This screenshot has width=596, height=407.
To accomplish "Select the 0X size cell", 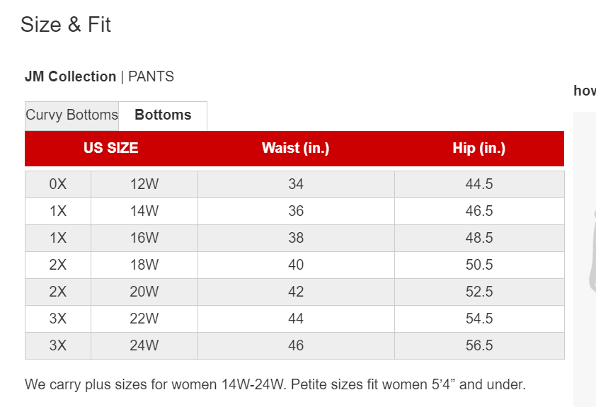I will [58, 184].
